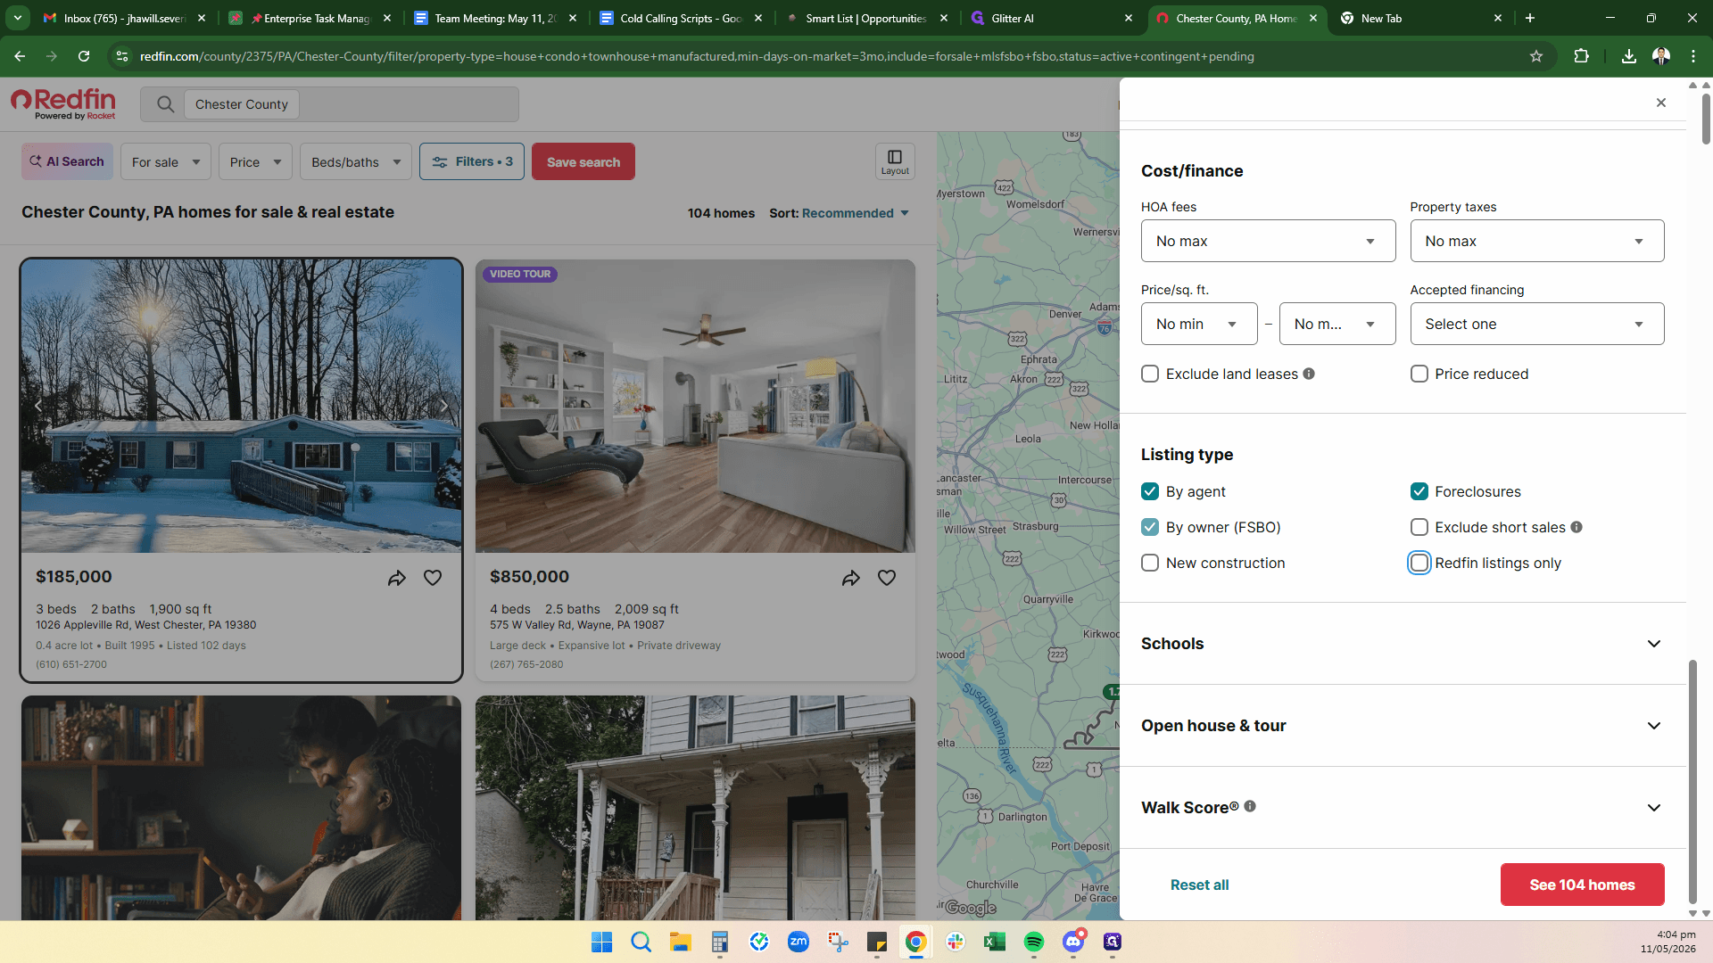Expand the Schools section
The height and width of the screenshot is (963, 1713).
click(1402, 644)
